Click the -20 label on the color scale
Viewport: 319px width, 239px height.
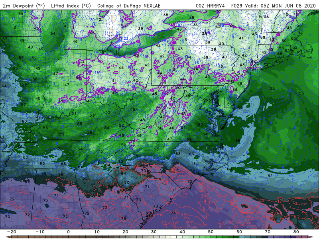(12, 232)
